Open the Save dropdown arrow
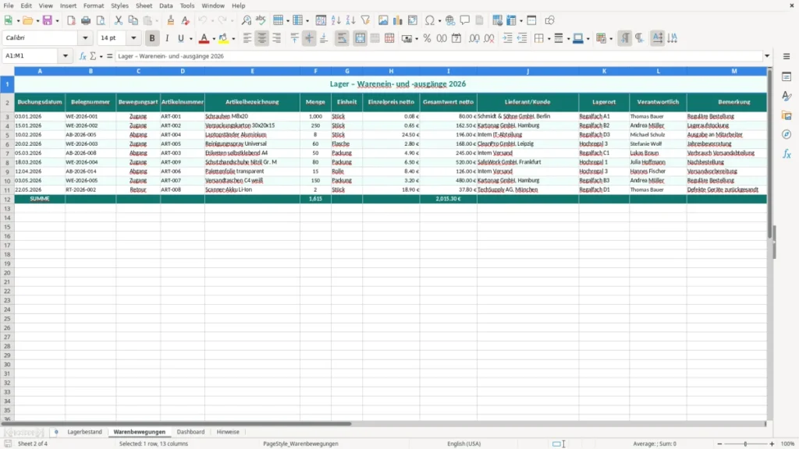The width and height of the screenshot is (799, 449). pyautogui.click(x=57, y=21)
